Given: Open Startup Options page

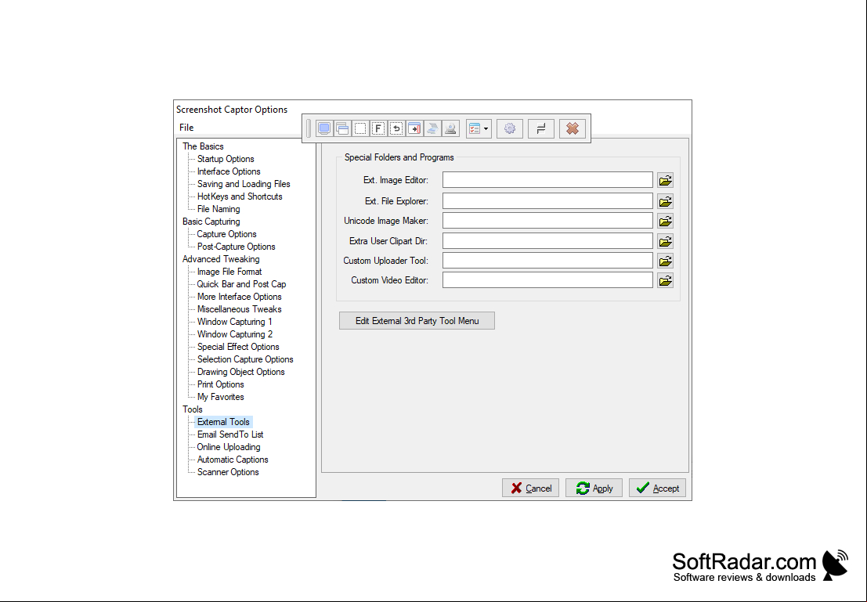Looking at the screenshot, I should [226, 159].
